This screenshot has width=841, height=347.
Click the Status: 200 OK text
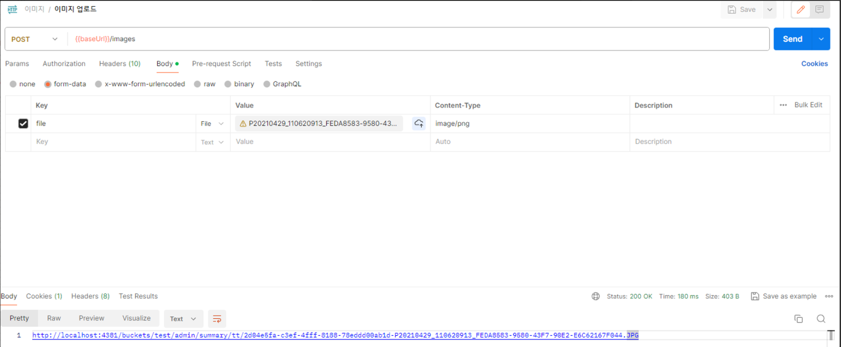(629, 296)
